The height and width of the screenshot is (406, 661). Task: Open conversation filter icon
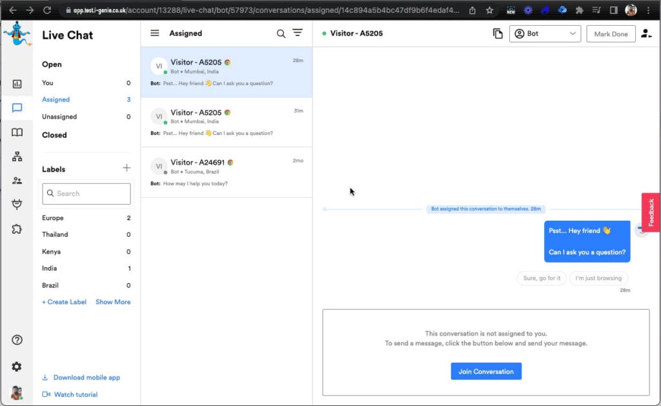click(x=298, y=34)
